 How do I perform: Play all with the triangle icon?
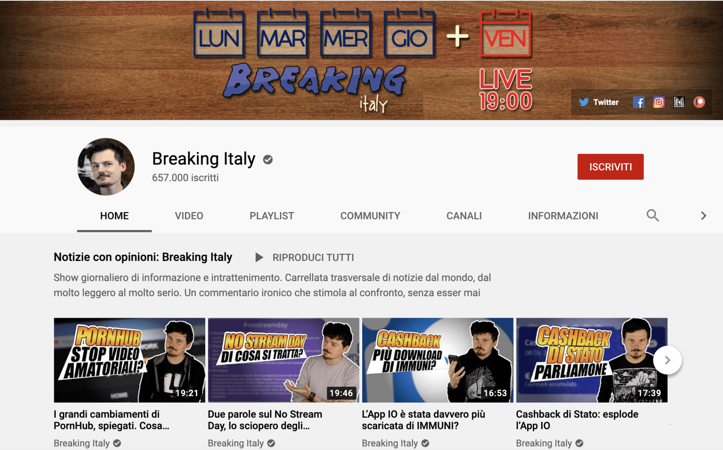point(259,258)
